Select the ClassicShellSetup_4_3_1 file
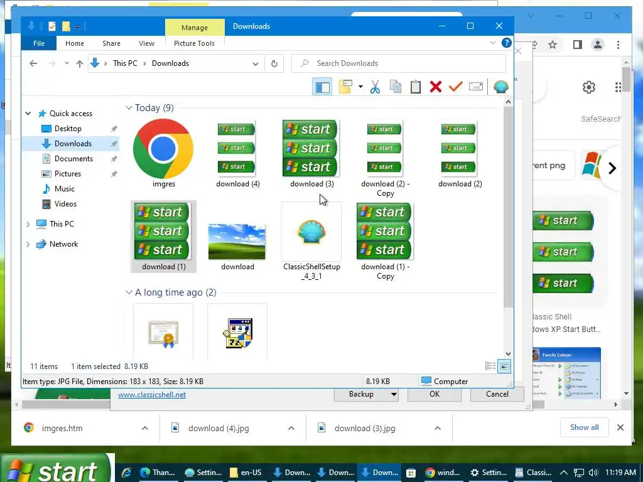The width and height of the screenshot is (643, 482). [311, 241]
